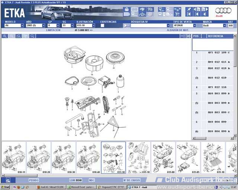Click the plain left arrow icon
Screen dimensions: 238x190
205,14
